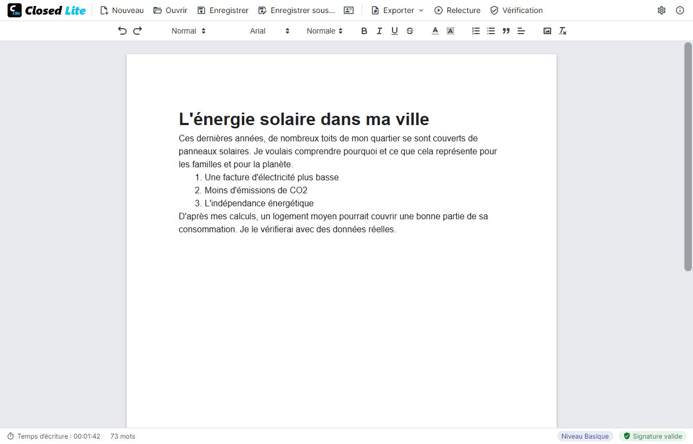Open the Normale font size dropdown
This screenshot has height=444, width=693.
tap(325, 31)
